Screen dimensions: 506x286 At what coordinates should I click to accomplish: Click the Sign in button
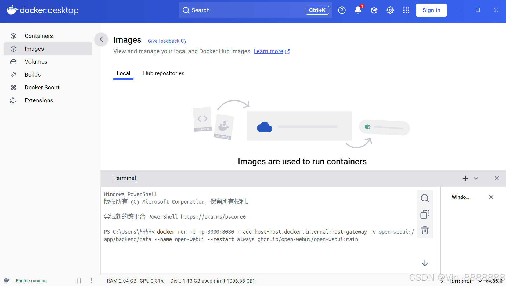tap(431, 10)
